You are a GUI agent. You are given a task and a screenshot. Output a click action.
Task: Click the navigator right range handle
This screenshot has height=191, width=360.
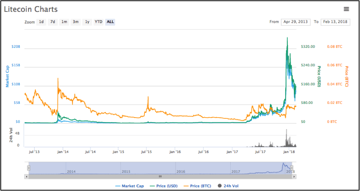pyautogui.click(x=292, y=168)
